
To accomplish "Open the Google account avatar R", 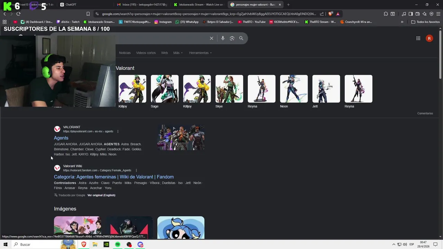I will (429, 38).
